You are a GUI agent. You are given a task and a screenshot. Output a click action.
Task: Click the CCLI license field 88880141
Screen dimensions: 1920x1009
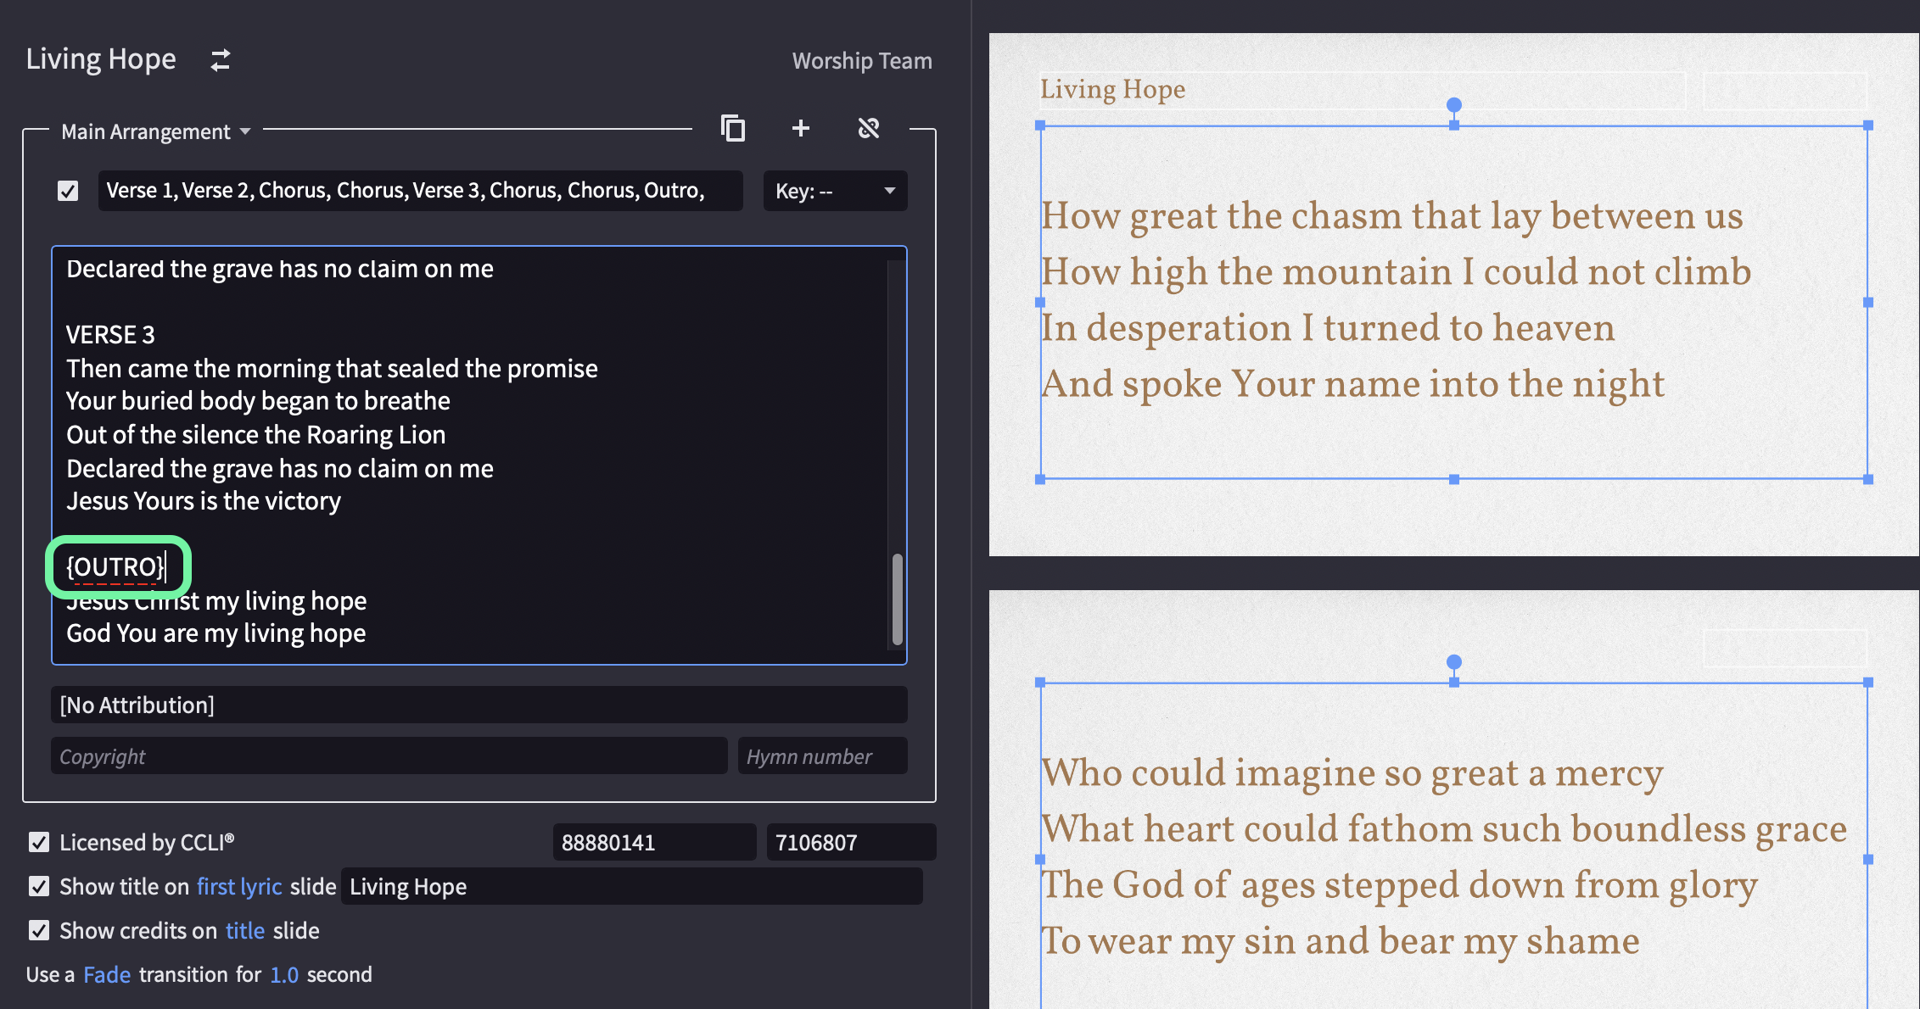click(x=654, y=842)
